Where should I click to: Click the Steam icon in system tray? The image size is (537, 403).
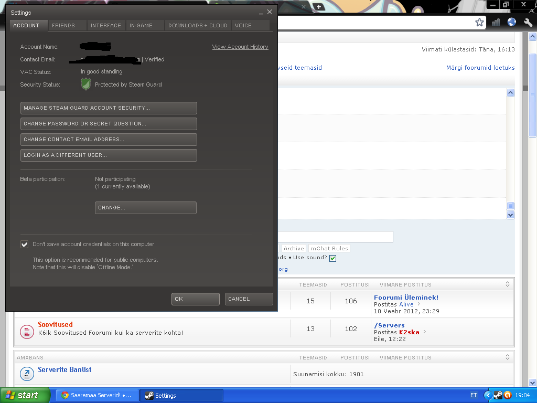(498, 395)
